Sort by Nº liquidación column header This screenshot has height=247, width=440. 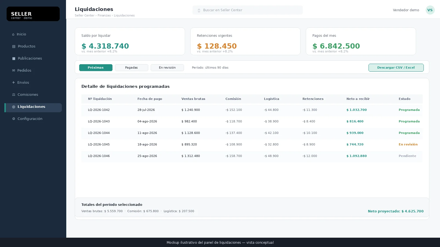coord(100,99)
